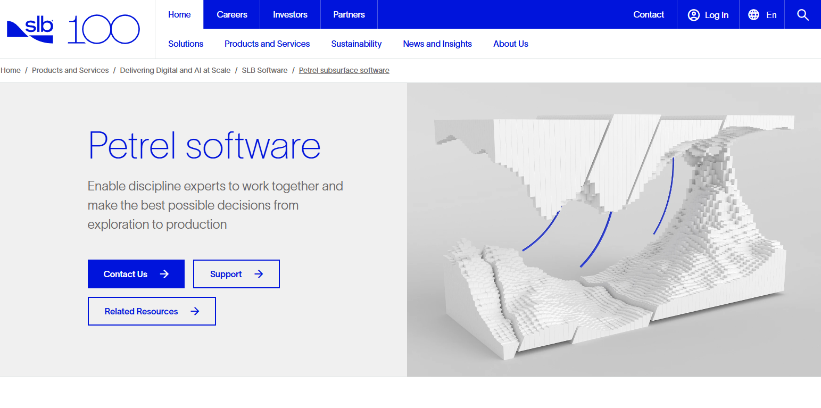Click the Contact link in header
821x408 pixels.
pyautogui.click(x=649, y=14)
